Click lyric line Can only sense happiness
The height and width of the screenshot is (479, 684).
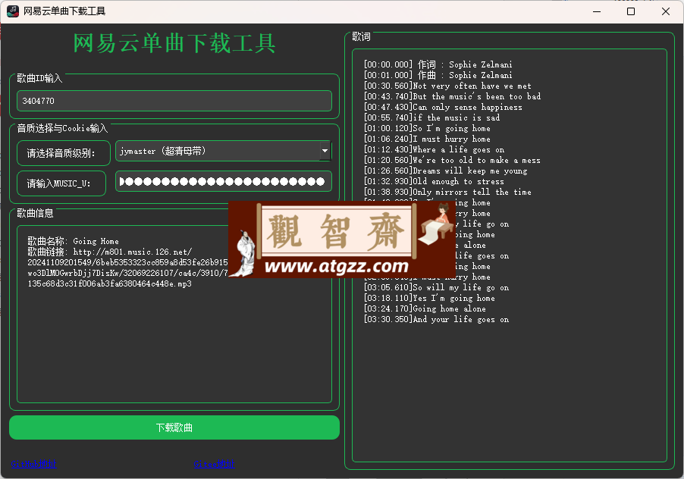pos(443,107)
